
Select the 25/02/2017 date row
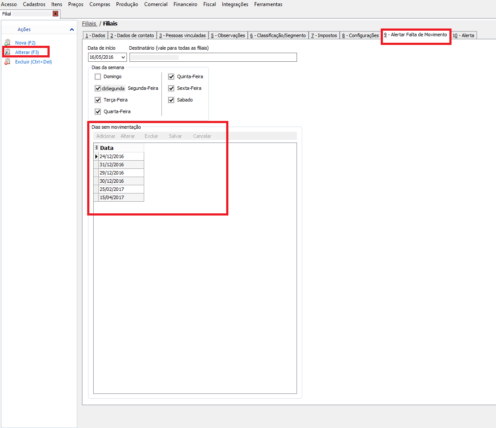pyautogui.click(x=121, y=189)
